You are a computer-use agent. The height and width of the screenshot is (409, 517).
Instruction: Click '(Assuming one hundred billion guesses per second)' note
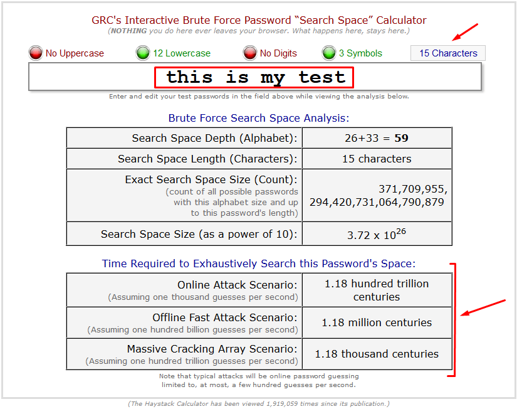pyautogui.click(x=192, y=330)
